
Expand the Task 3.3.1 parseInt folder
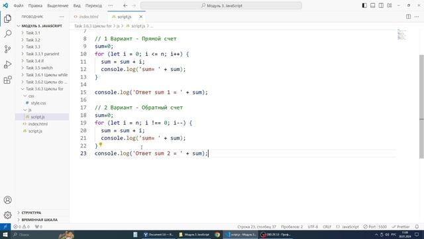click(42, 54)
